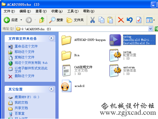158x119 pixels.
Task: Click the address bar path field
Action: tap(82, 29)
